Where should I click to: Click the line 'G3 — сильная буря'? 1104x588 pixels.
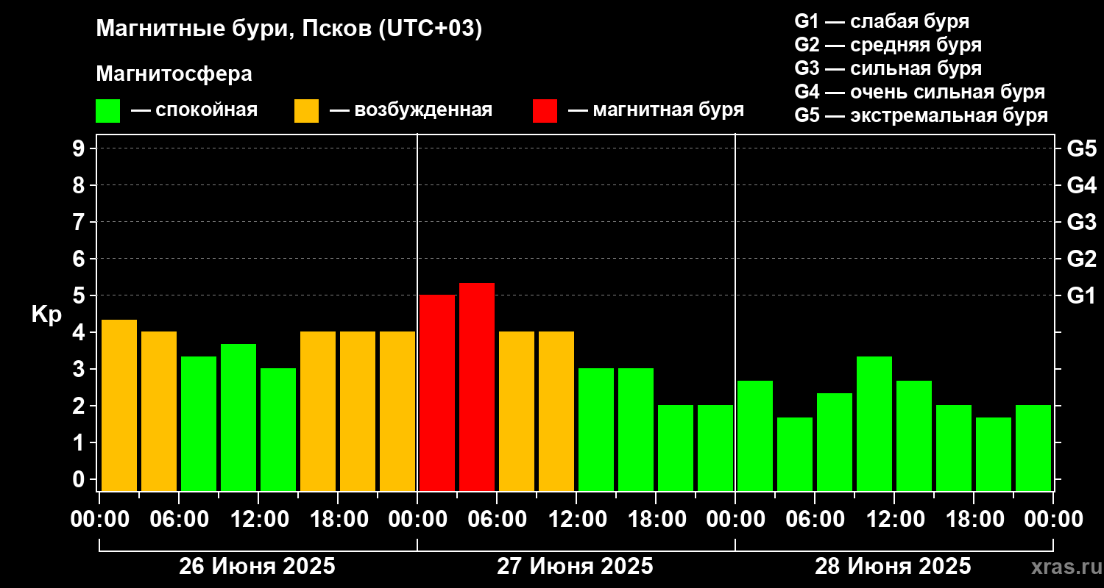point(888,68)
